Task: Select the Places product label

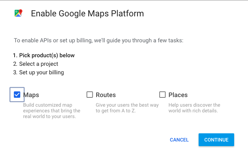Action: 178,95
